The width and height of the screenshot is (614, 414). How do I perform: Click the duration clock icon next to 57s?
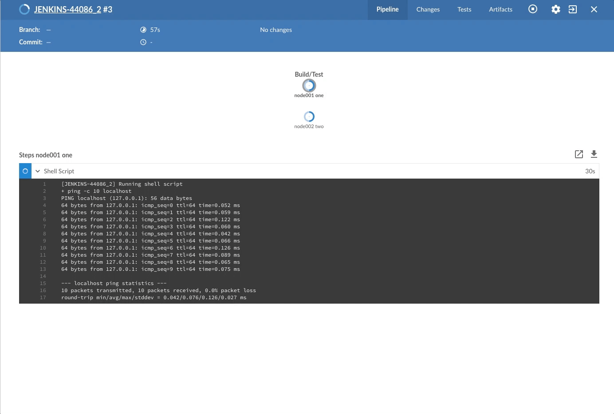click(x=143, y=30)
